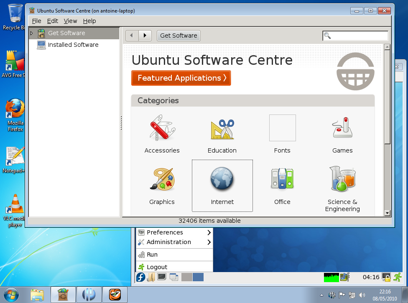The image size is (408, 303).
Task: Open the Internet globe category
Action: pyautogui.click(x=222, y=179)
